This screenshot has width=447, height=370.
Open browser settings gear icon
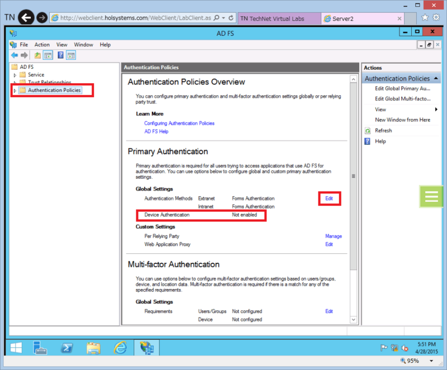436,18
